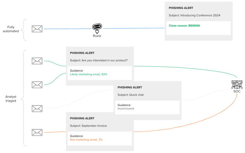Click the PHISHING ALERT heading of Quick chat card

130,87
